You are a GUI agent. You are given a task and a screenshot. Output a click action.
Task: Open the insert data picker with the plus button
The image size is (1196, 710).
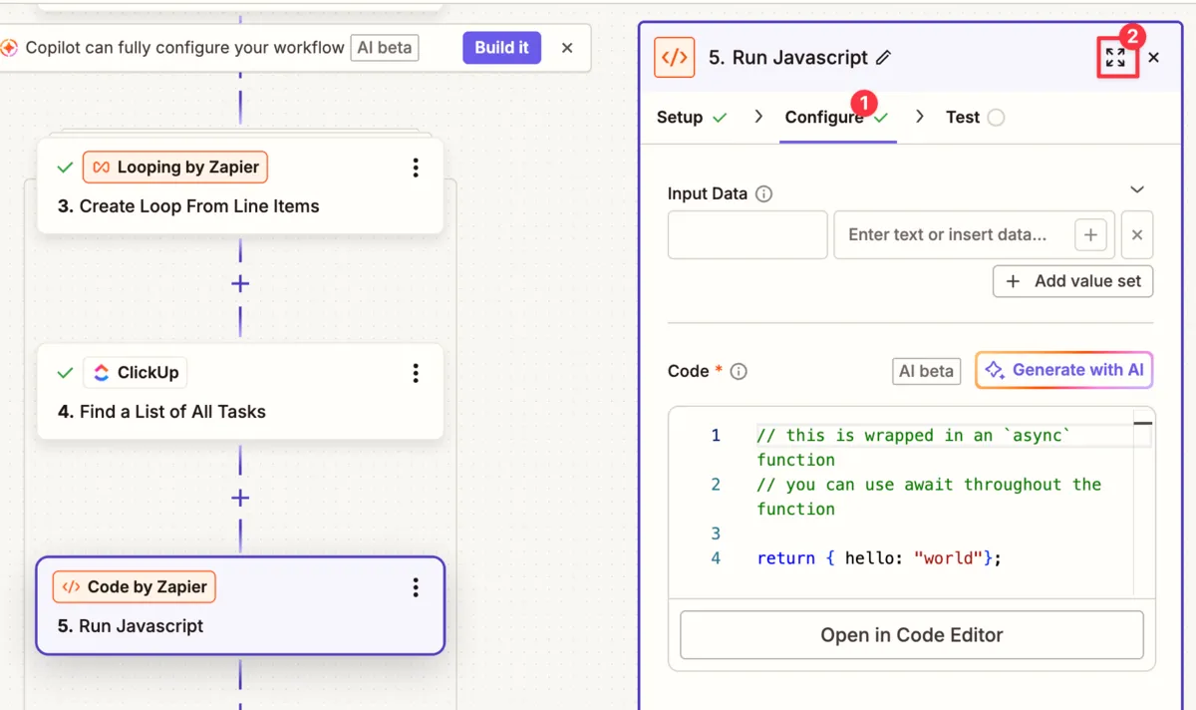point(1090,234)
